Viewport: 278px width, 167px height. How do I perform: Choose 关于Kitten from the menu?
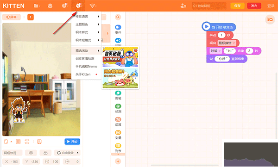(x=86, y=74)
